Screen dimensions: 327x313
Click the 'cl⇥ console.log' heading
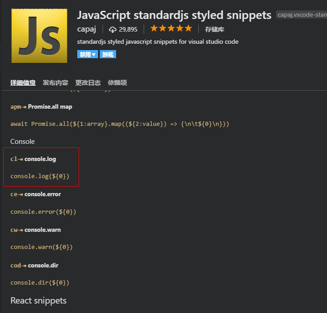(33, 159)
